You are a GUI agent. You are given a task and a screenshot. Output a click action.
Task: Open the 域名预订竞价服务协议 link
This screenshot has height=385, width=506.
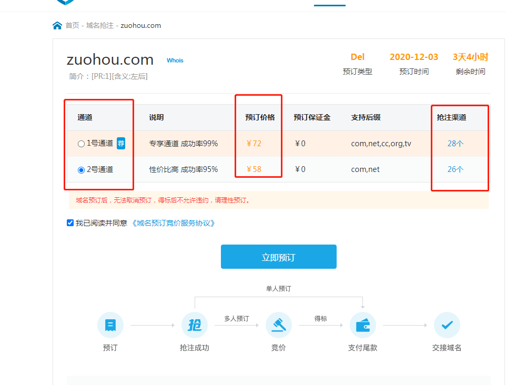click(x=173, y=223)
